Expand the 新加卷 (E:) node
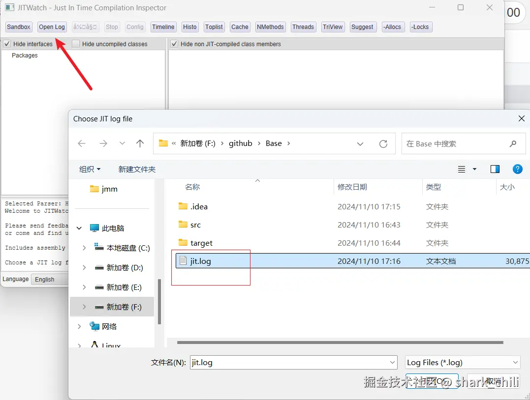Screen dimensions: 530x400 click(84, 287)
